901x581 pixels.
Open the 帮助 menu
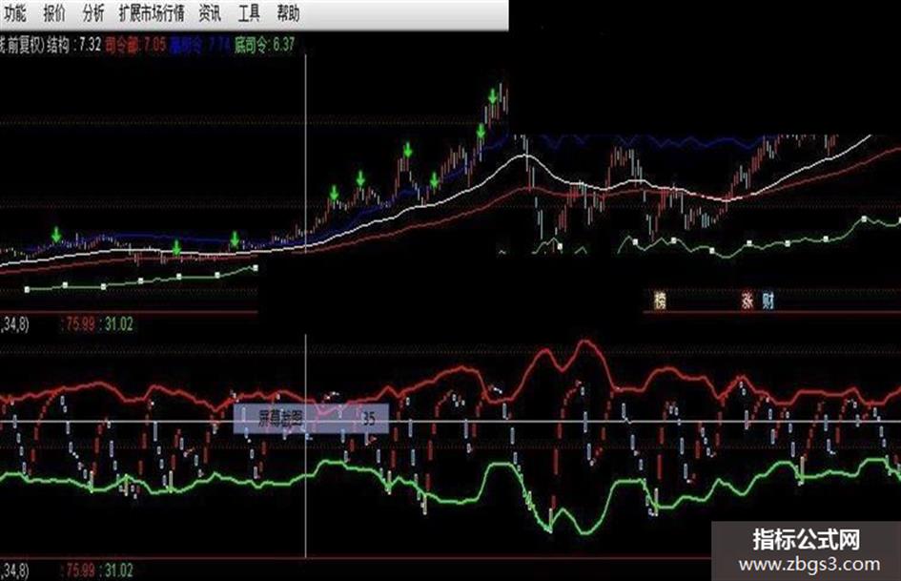coord(288,12)
